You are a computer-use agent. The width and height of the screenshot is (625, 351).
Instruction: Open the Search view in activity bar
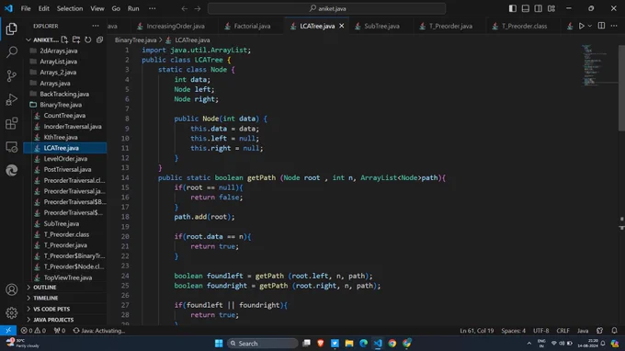tap(12, 52)
